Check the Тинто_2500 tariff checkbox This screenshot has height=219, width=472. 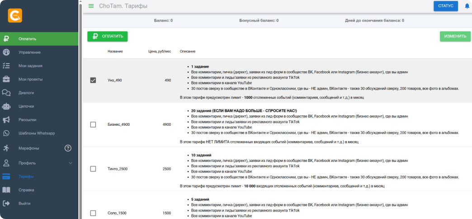coord(93,169)
